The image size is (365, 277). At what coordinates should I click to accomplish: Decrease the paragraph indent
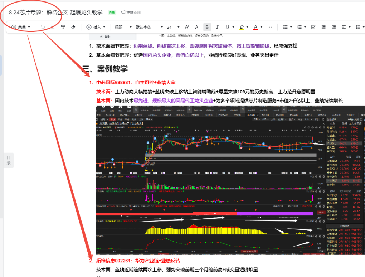tap(323, 27)
